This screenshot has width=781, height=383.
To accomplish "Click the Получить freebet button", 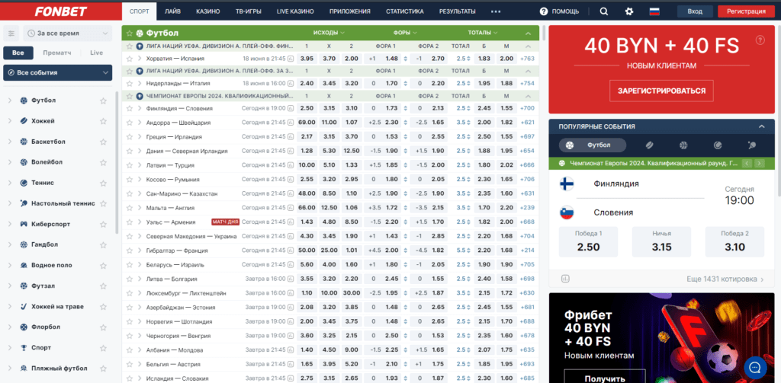I will [604, 376].
